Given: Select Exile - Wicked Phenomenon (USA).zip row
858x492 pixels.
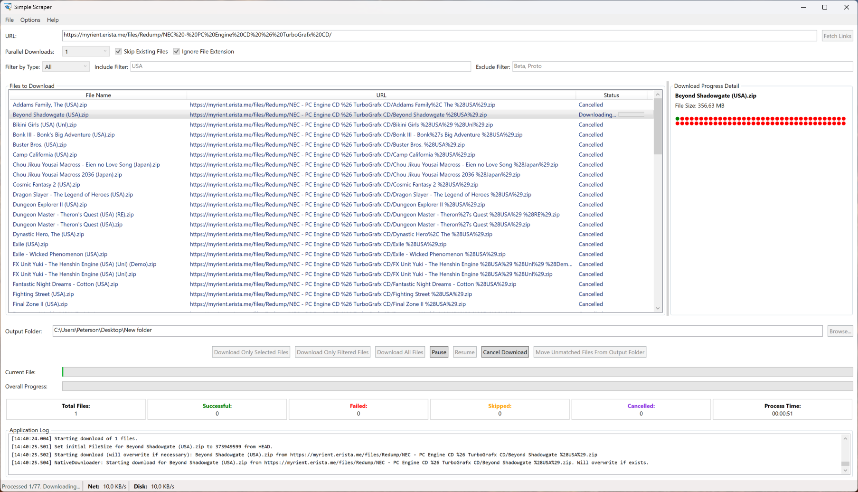Looking at the screenshot, I should pyautogui.click(x=331, y=254).
